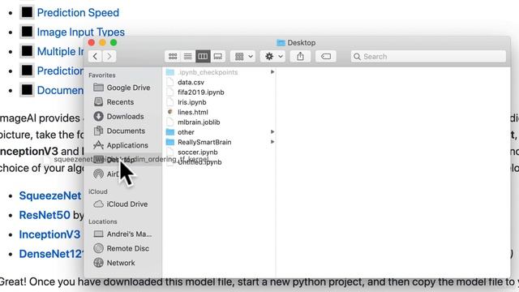Click the Documents sidebar icon

[98, 131]
